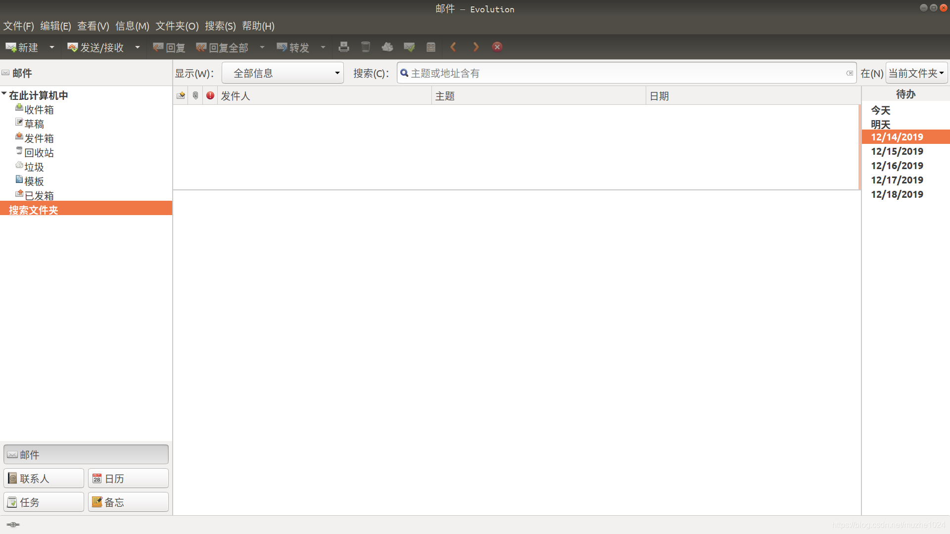This screenshot has height=534, width=950.
Task: Click the 回复 reply button
Action: (169, 47)
